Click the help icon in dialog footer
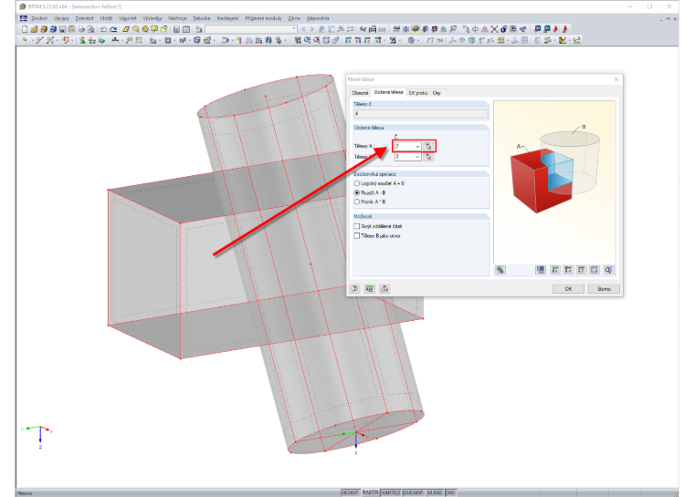 (x=355, y=289)
